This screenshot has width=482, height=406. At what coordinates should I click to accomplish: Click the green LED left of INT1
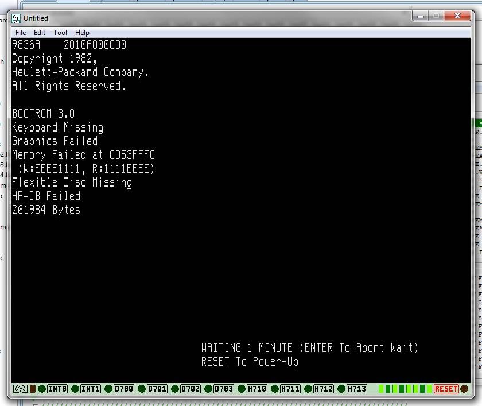(x=75, y=389)
